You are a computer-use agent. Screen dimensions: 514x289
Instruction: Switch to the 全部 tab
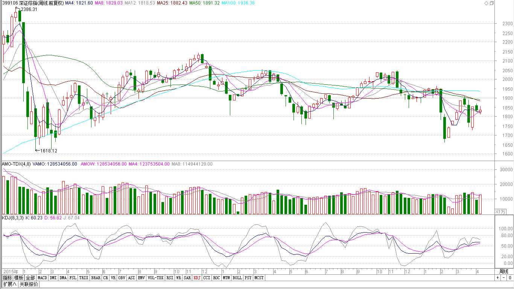pos(30,278)
